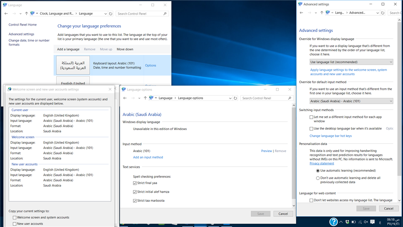Expand the Language options address bar history
This screenshot has height=227, width=403.
230,98
